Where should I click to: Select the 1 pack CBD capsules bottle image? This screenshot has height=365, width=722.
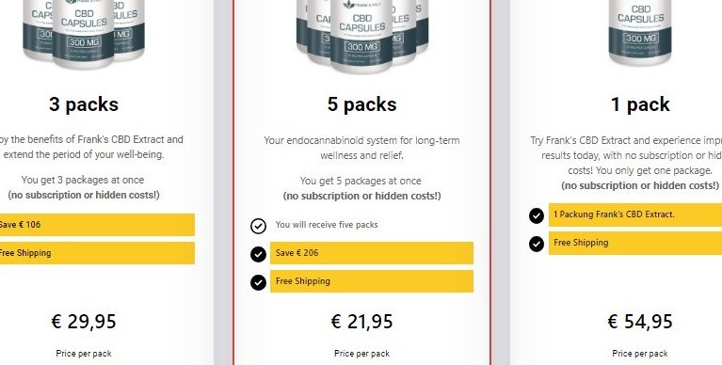(640, 32)
